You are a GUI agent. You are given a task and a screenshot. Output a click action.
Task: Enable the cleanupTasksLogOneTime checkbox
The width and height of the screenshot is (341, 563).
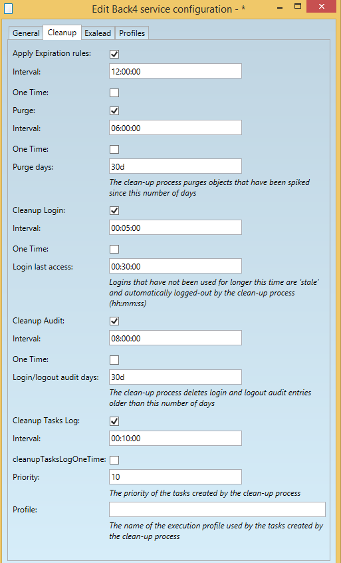click(114, 460)
